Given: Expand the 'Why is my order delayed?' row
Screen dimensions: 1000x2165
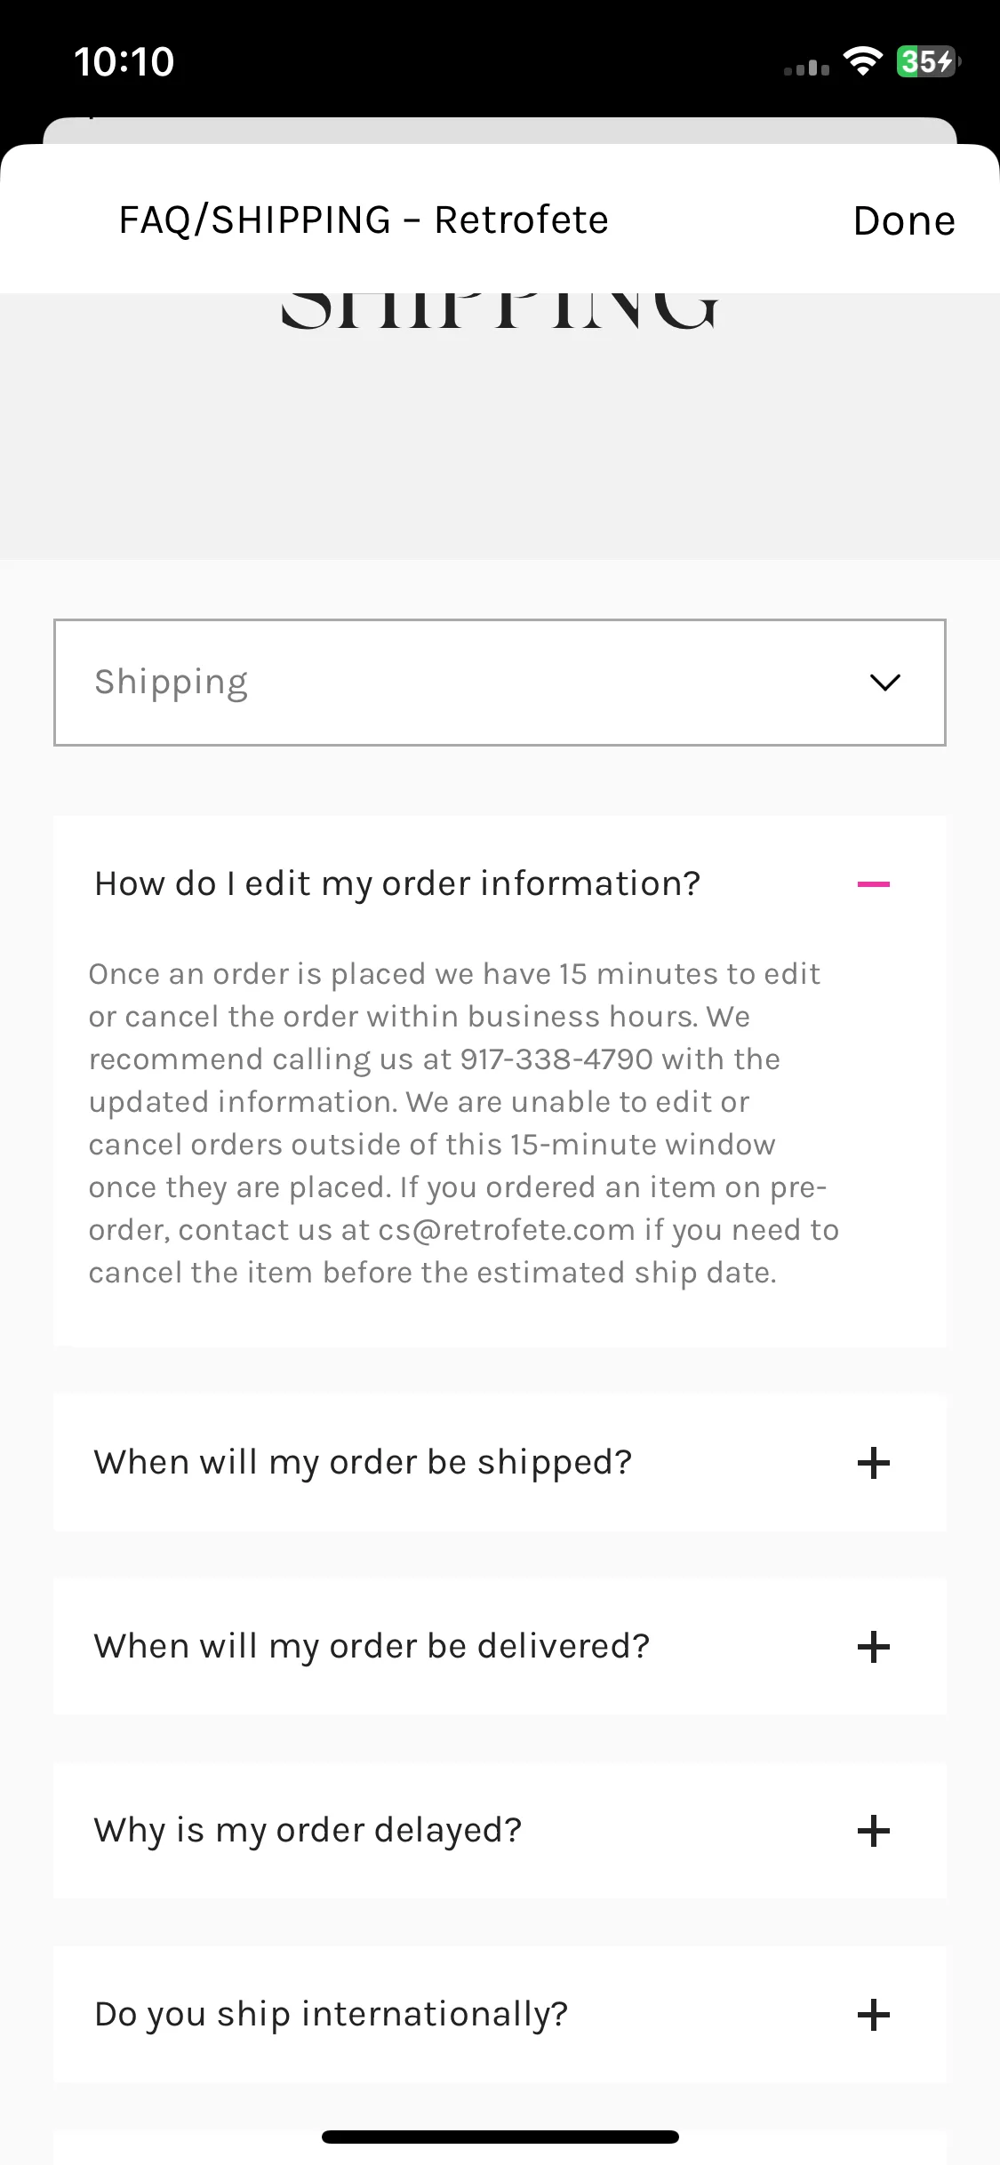Looking at the screenshot, I should (500, 1831).
